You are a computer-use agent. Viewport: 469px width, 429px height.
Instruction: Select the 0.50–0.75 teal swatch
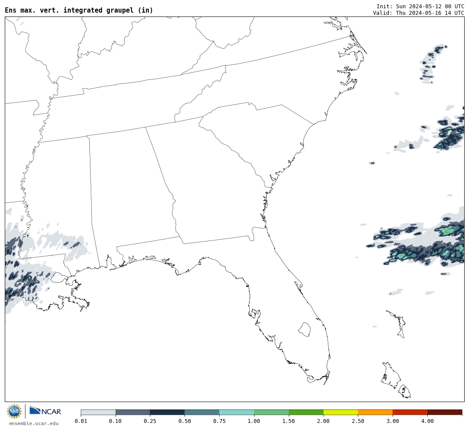click(x=202, y=412)
